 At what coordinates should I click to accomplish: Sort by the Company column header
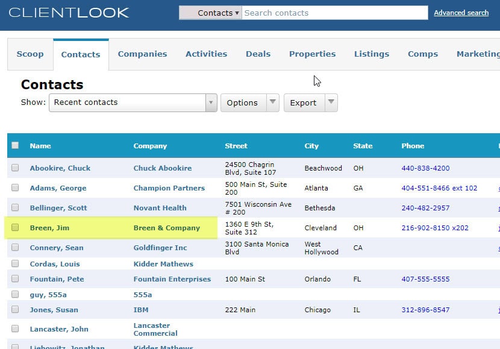click(150, 146)
